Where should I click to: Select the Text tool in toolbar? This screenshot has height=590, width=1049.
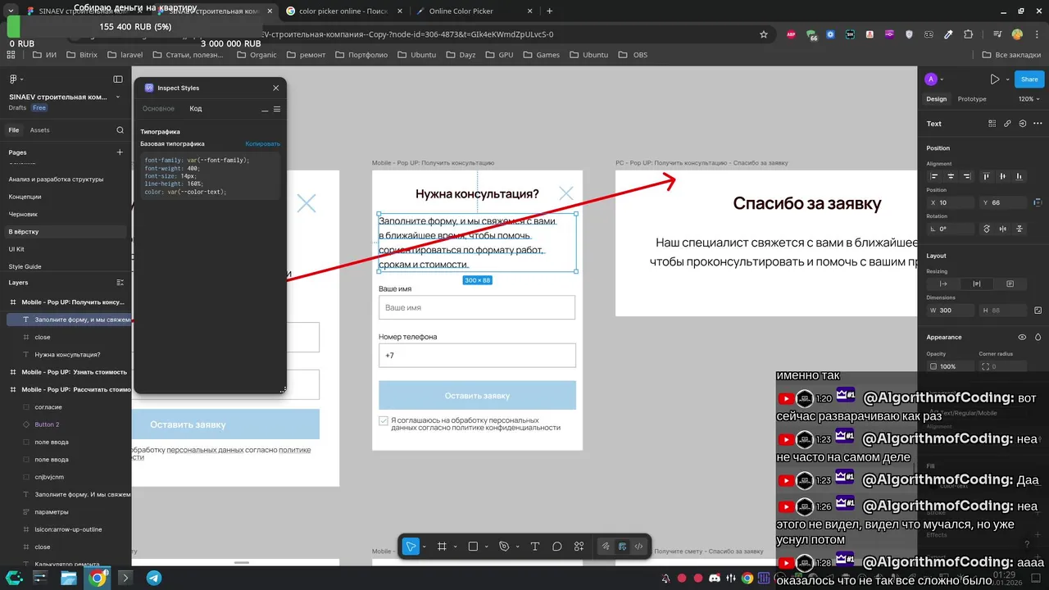tap(535, 547)
